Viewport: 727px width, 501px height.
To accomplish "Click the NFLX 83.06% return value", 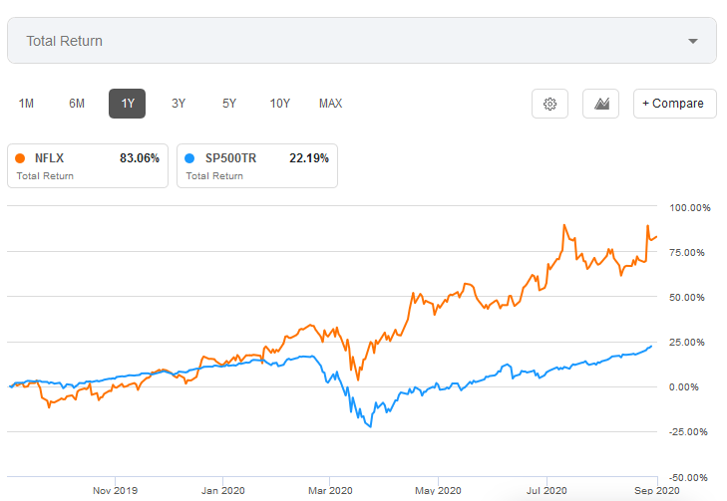I will (139, 158).
